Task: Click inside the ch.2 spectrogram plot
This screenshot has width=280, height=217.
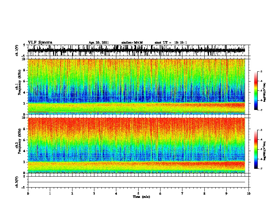Action: coord(136,145)
